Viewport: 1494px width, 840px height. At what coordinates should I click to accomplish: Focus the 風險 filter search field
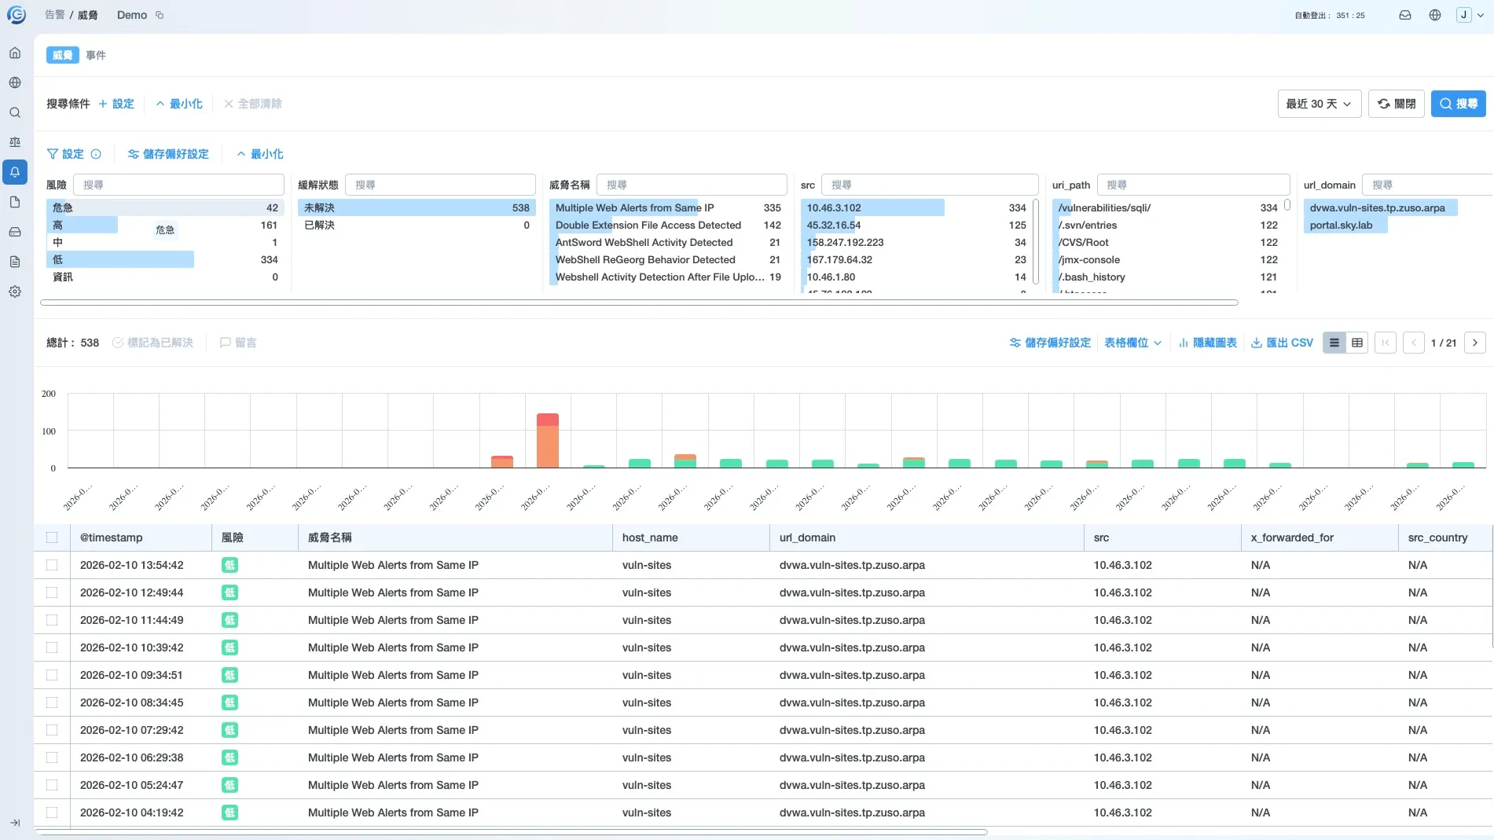point(178,185)
